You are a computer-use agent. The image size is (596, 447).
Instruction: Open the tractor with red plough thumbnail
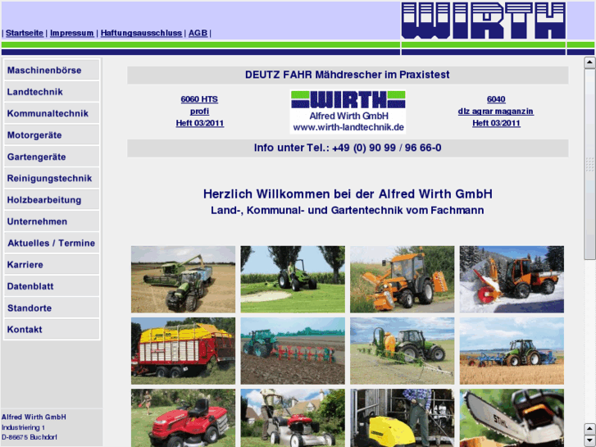(293, 351)
